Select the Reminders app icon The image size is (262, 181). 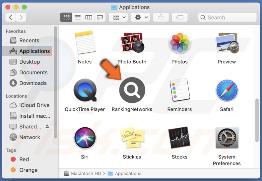(180, 90)
